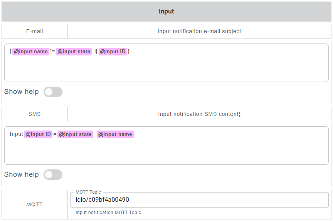Click the Input notification MQTT Topic helper text
This screenshot has height=221, width=333.
[x=108, y=213]
